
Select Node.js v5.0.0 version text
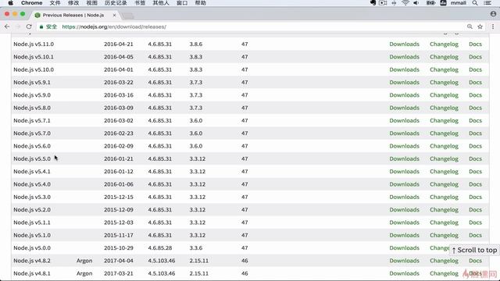click(32, 248)
